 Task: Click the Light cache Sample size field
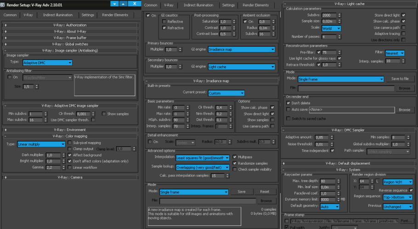click(x=329, y=21)
